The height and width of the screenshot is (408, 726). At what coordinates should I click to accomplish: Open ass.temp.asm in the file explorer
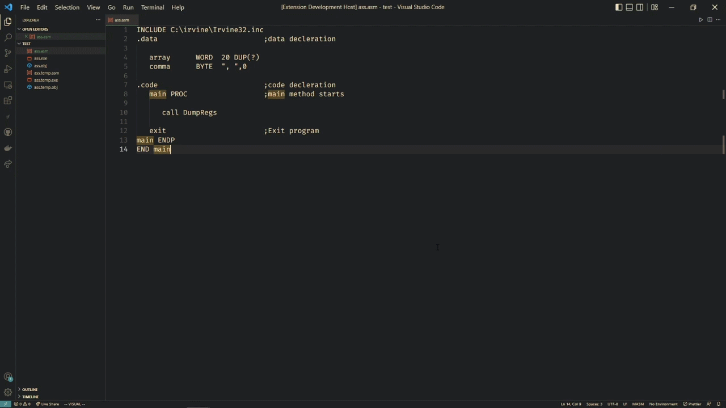coord(47,73)
